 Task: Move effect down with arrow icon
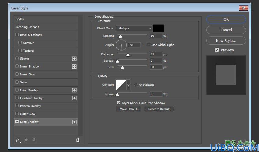(x=34, y=140)
